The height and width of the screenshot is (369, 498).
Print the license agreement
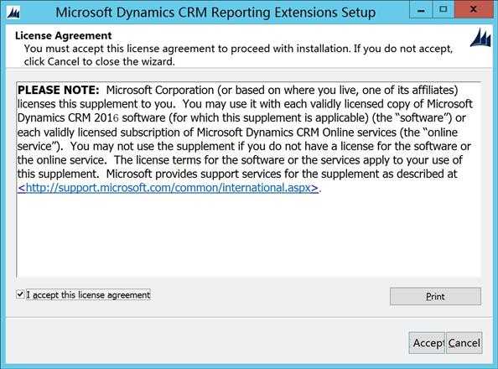435,296
